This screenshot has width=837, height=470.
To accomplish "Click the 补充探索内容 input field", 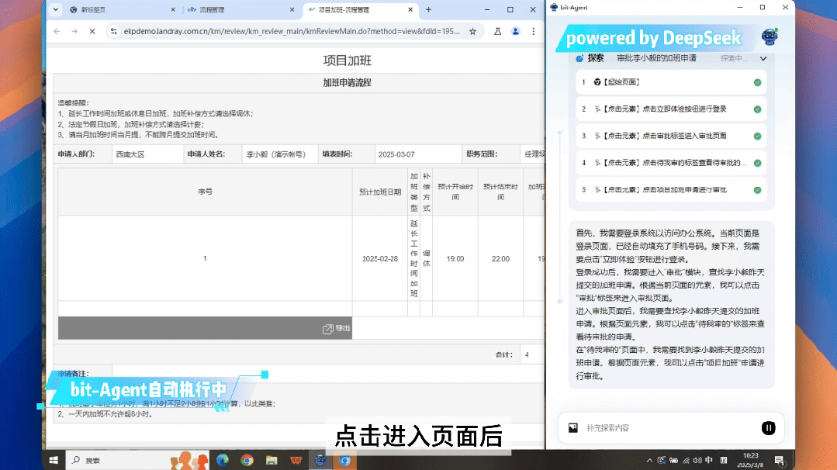I will click(x=659, y=427).
